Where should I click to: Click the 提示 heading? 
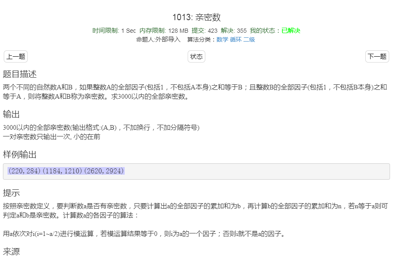pyautogui.click(x=11, y=193)
